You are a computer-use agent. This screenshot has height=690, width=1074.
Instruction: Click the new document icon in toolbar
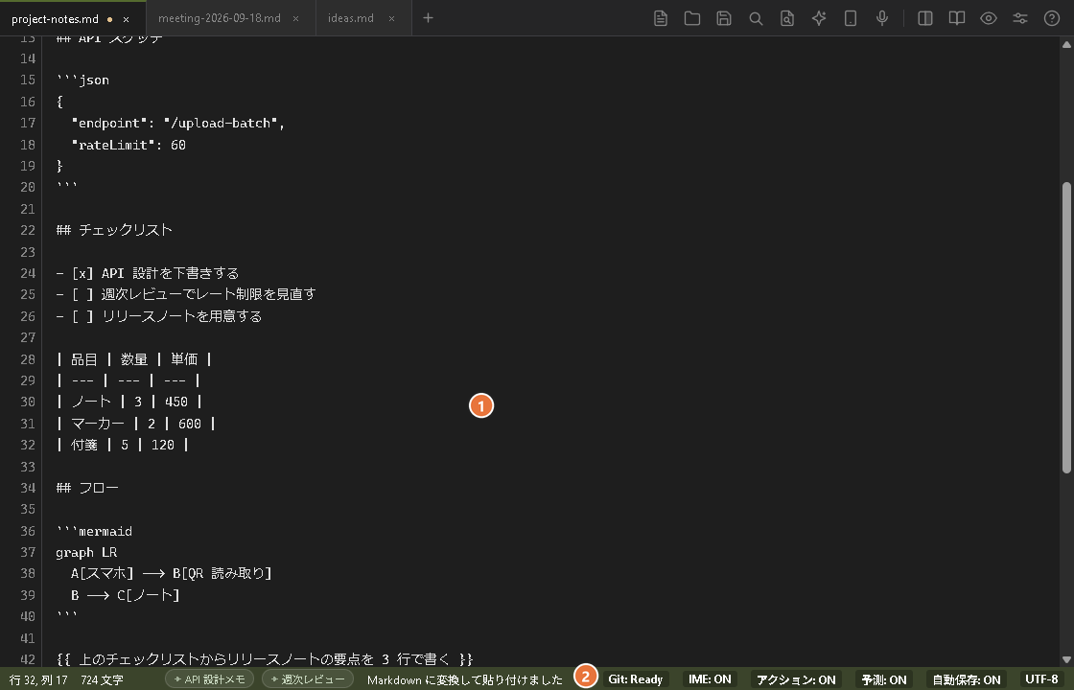661,18
